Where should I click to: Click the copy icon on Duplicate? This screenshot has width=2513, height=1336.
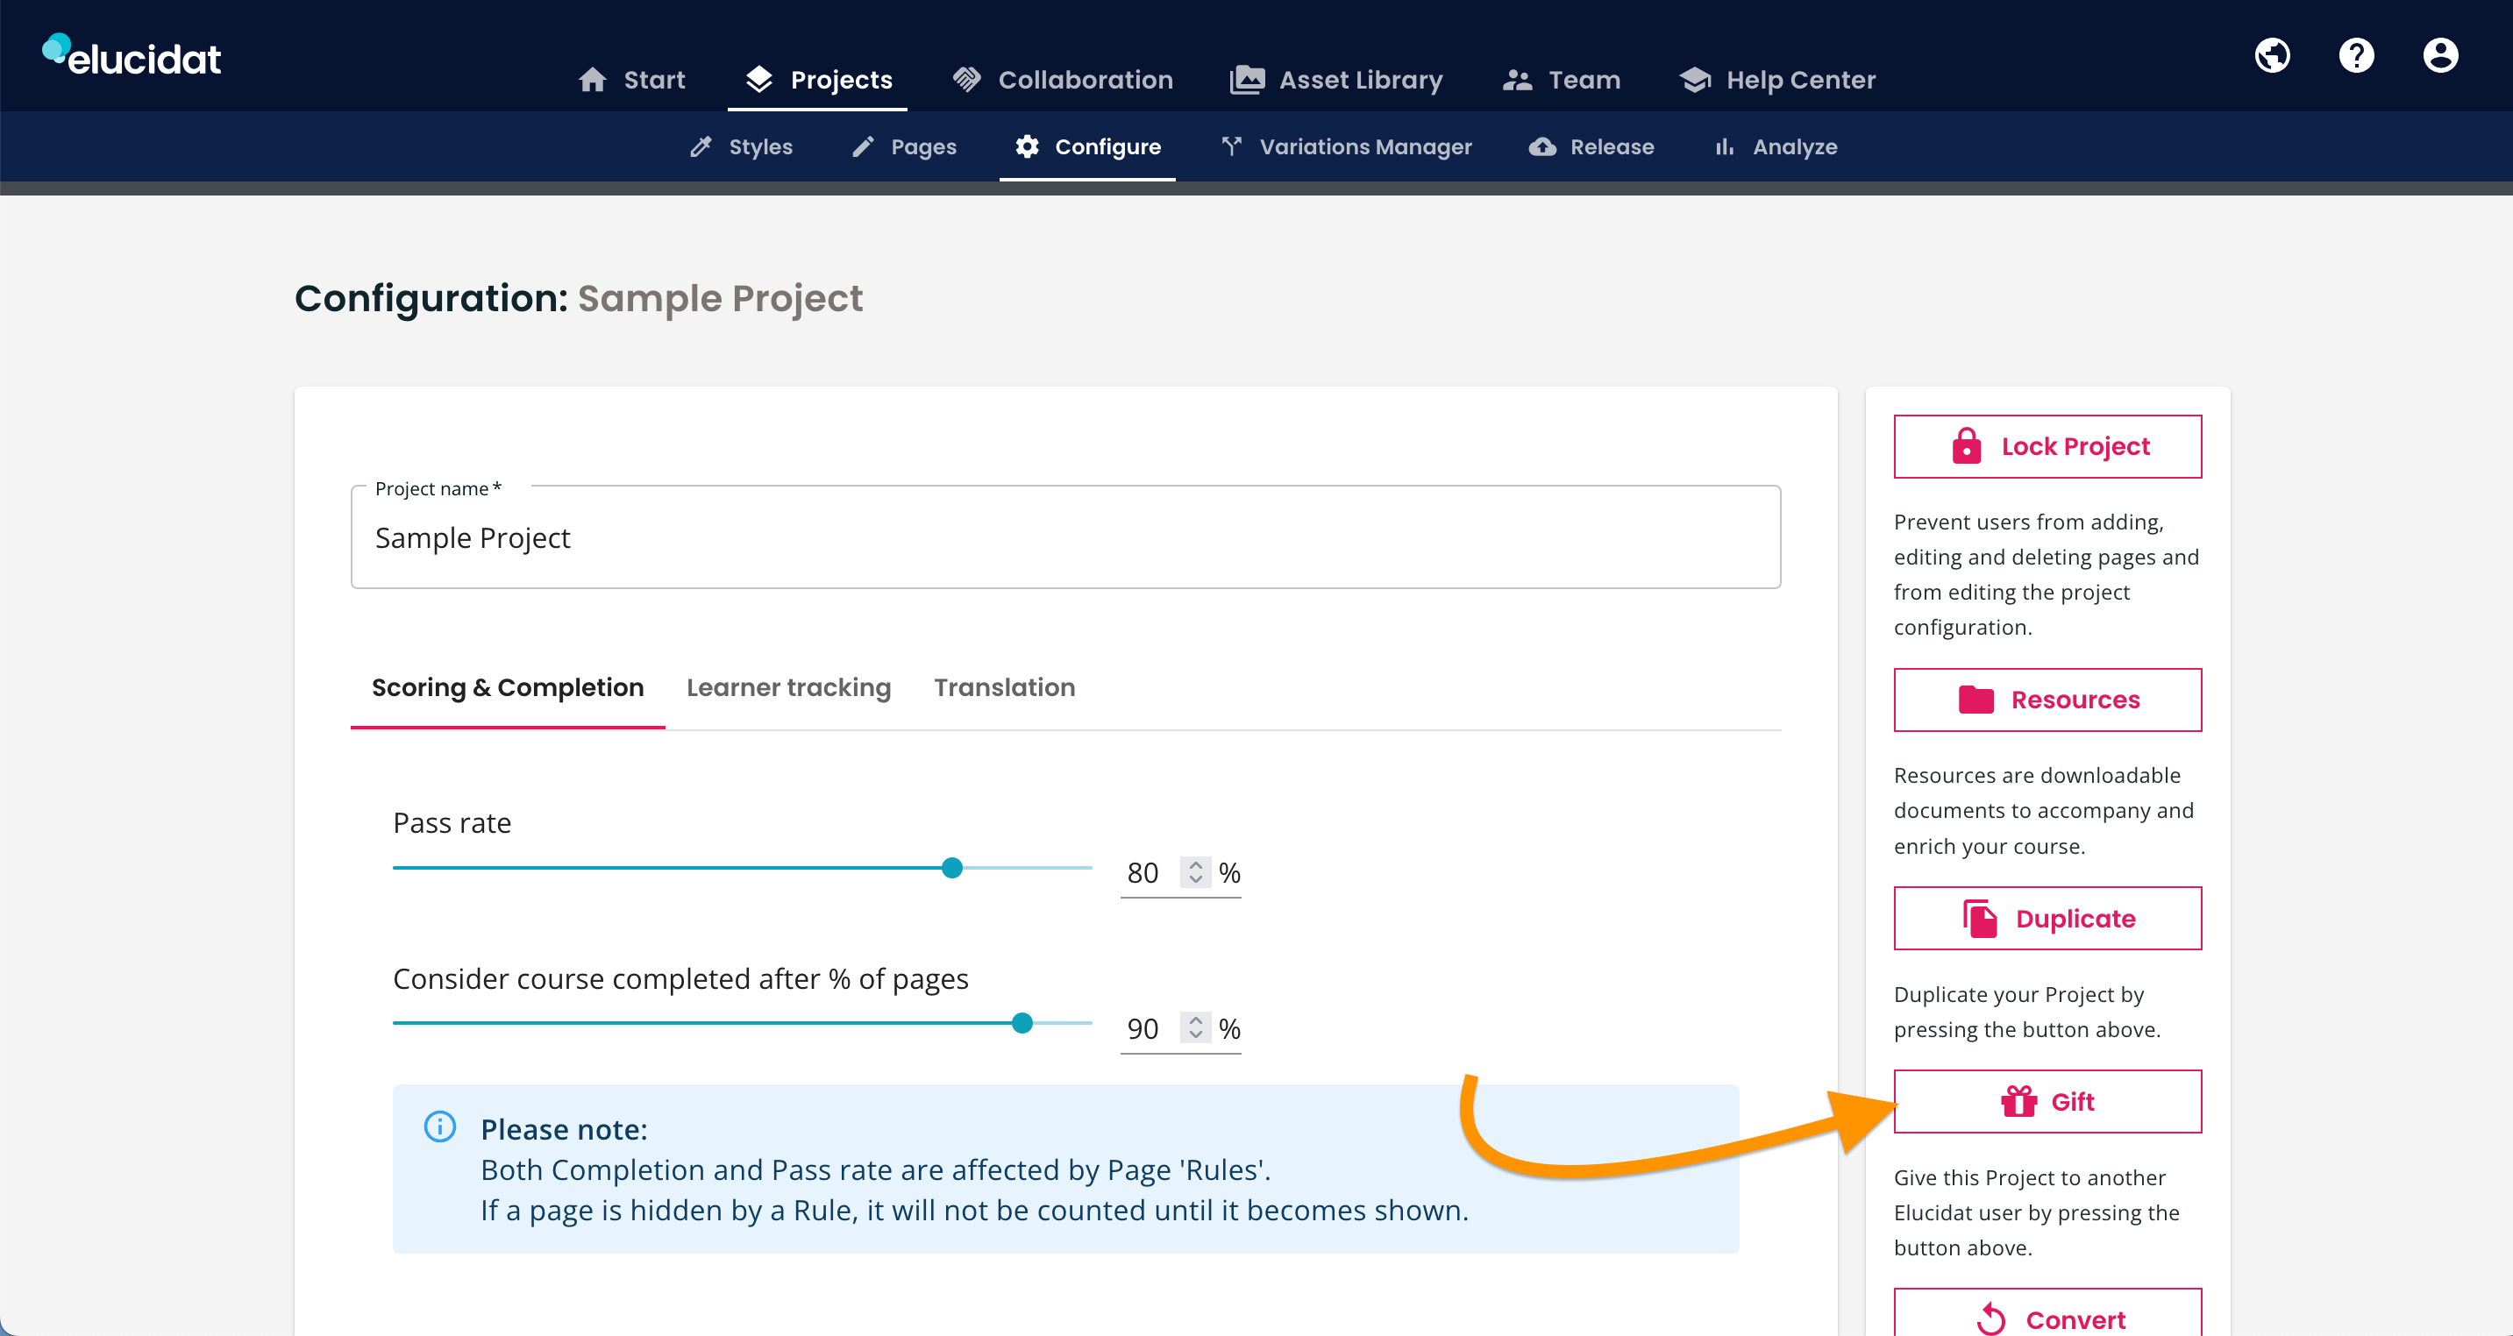[1979, 919]
